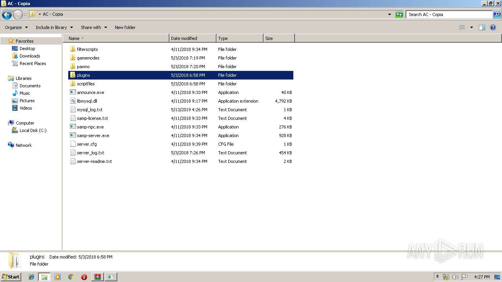Click the 4:27 PM system clock
Viewport: 502px width, 282px height.
pyautogui.click(x=482, y=277)
